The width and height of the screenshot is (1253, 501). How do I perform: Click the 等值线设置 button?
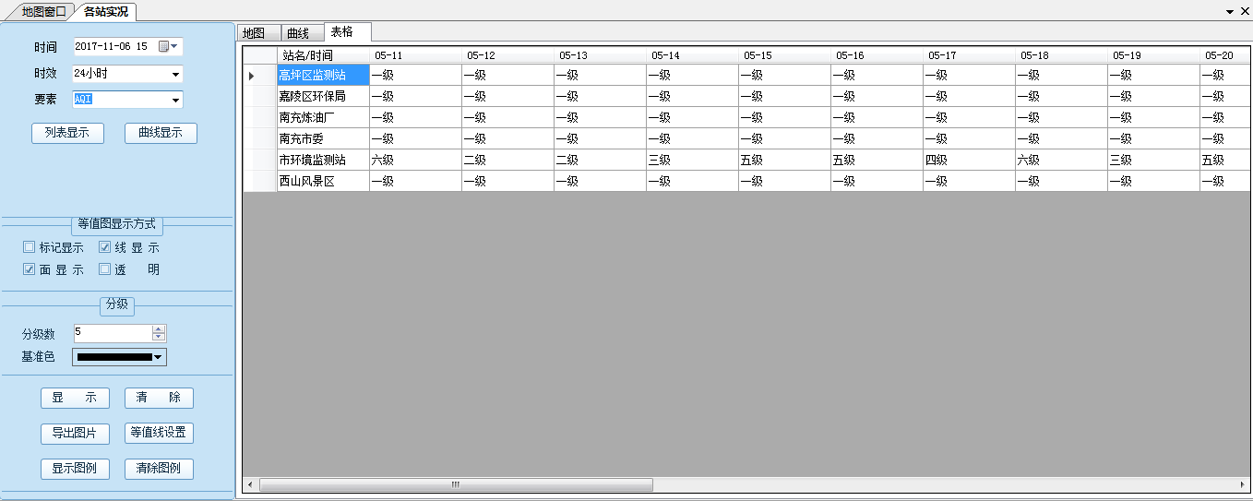(x=160, y=433)
